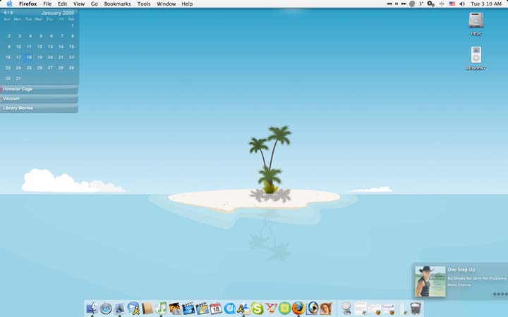Open iCal calendar icon showing 18
Screen dimensions: 508x317
216,309
